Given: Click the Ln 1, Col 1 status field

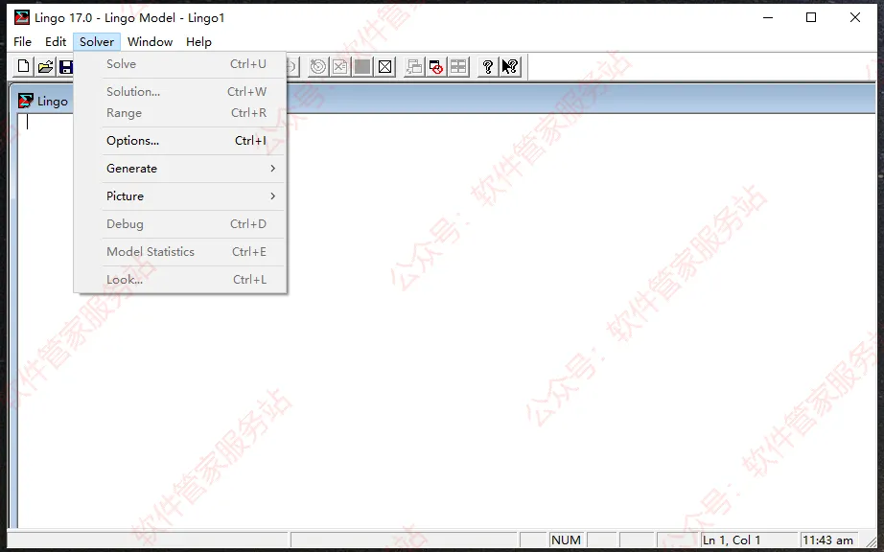Looking at the screenshot, I should [749, 540].
